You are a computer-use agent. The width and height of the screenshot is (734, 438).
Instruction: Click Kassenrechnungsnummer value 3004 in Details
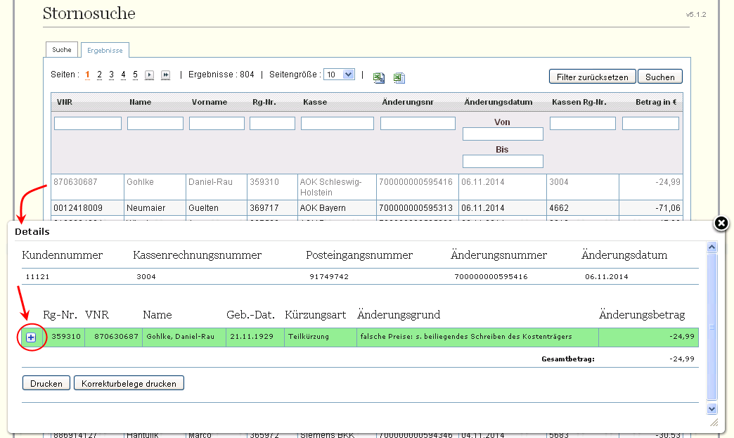(146, 276)
